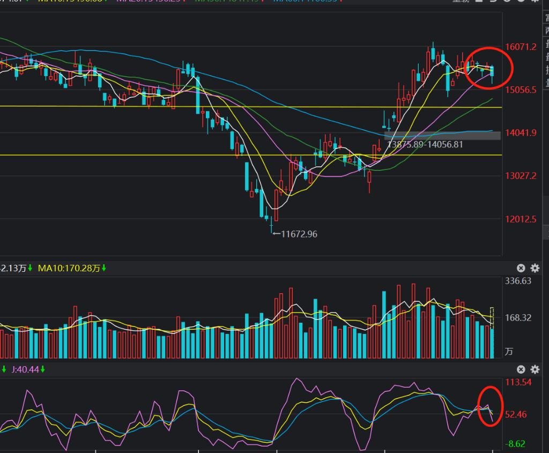The width and height of the screenshot is (549, 453).
Task: Close the volume indicator panel
Action: click(x=521, y=268)
